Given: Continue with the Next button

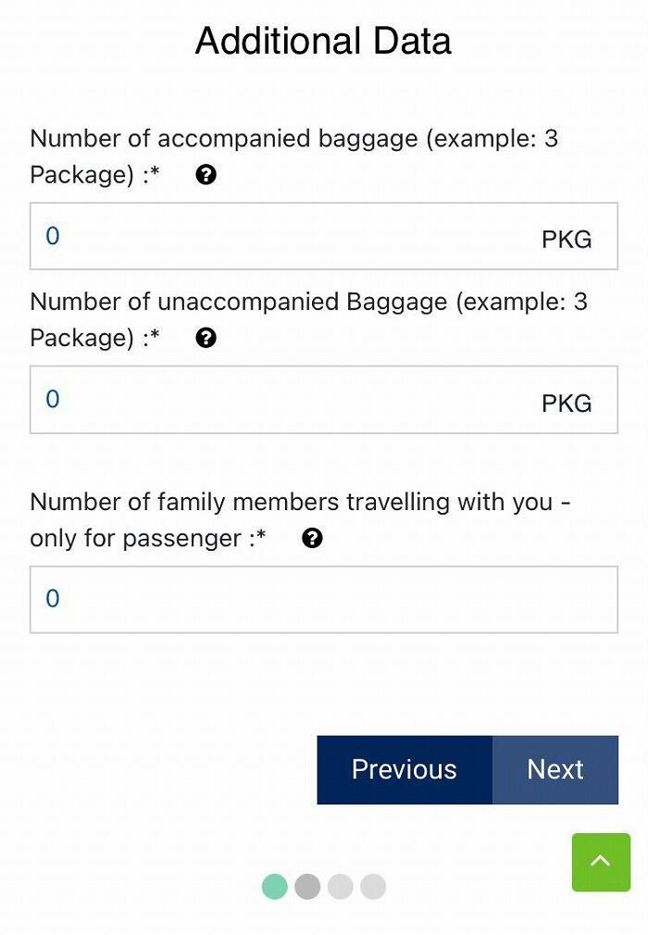Looking at the screenshot, I should [555, 770].
